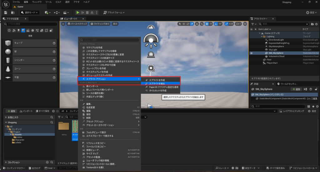The height and width of the screenshot is (172, 320).
Task: Open the プラットフォーム dropdown
Action: pyautogui.click(x=114, y=12)
